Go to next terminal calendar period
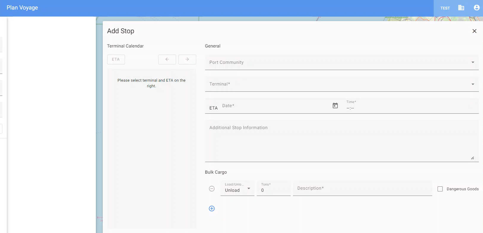The width and height of the screenshot is (483, 233). point(187,59)
